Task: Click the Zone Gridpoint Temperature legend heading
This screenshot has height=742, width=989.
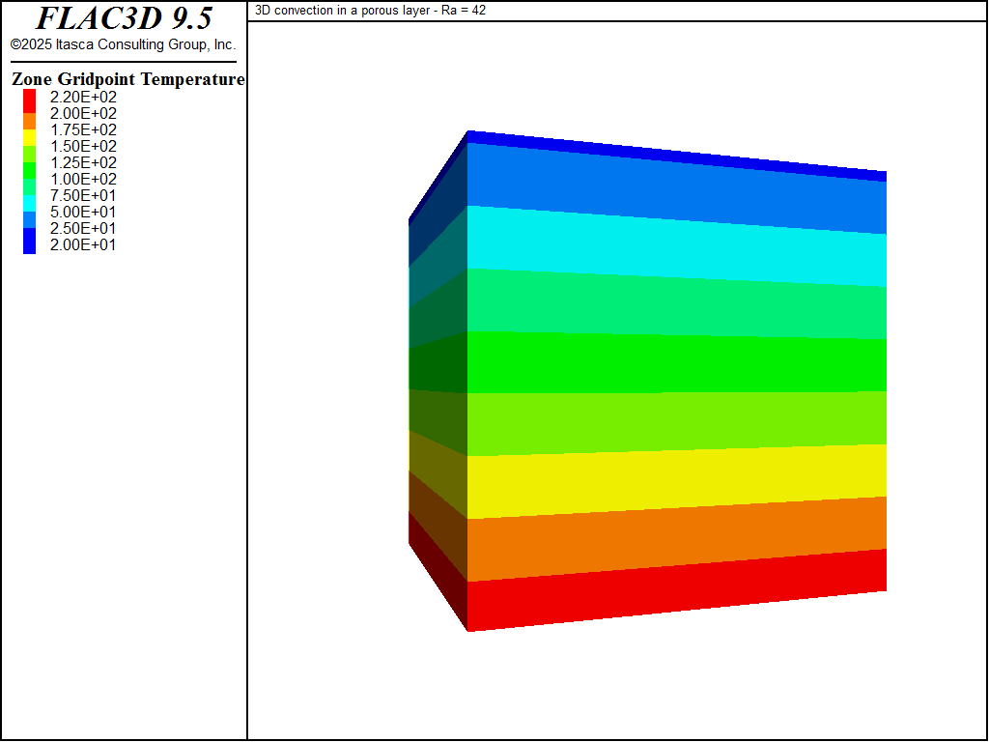Action: pos(128,79)
